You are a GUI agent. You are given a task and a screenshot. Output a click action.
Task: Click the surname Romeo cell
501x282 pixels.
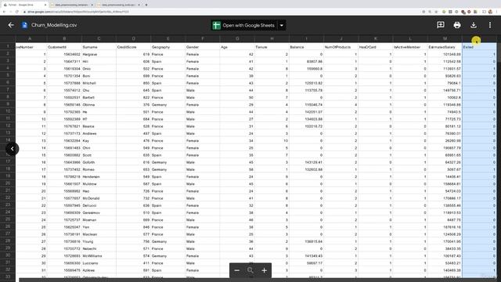click(99, 169)
